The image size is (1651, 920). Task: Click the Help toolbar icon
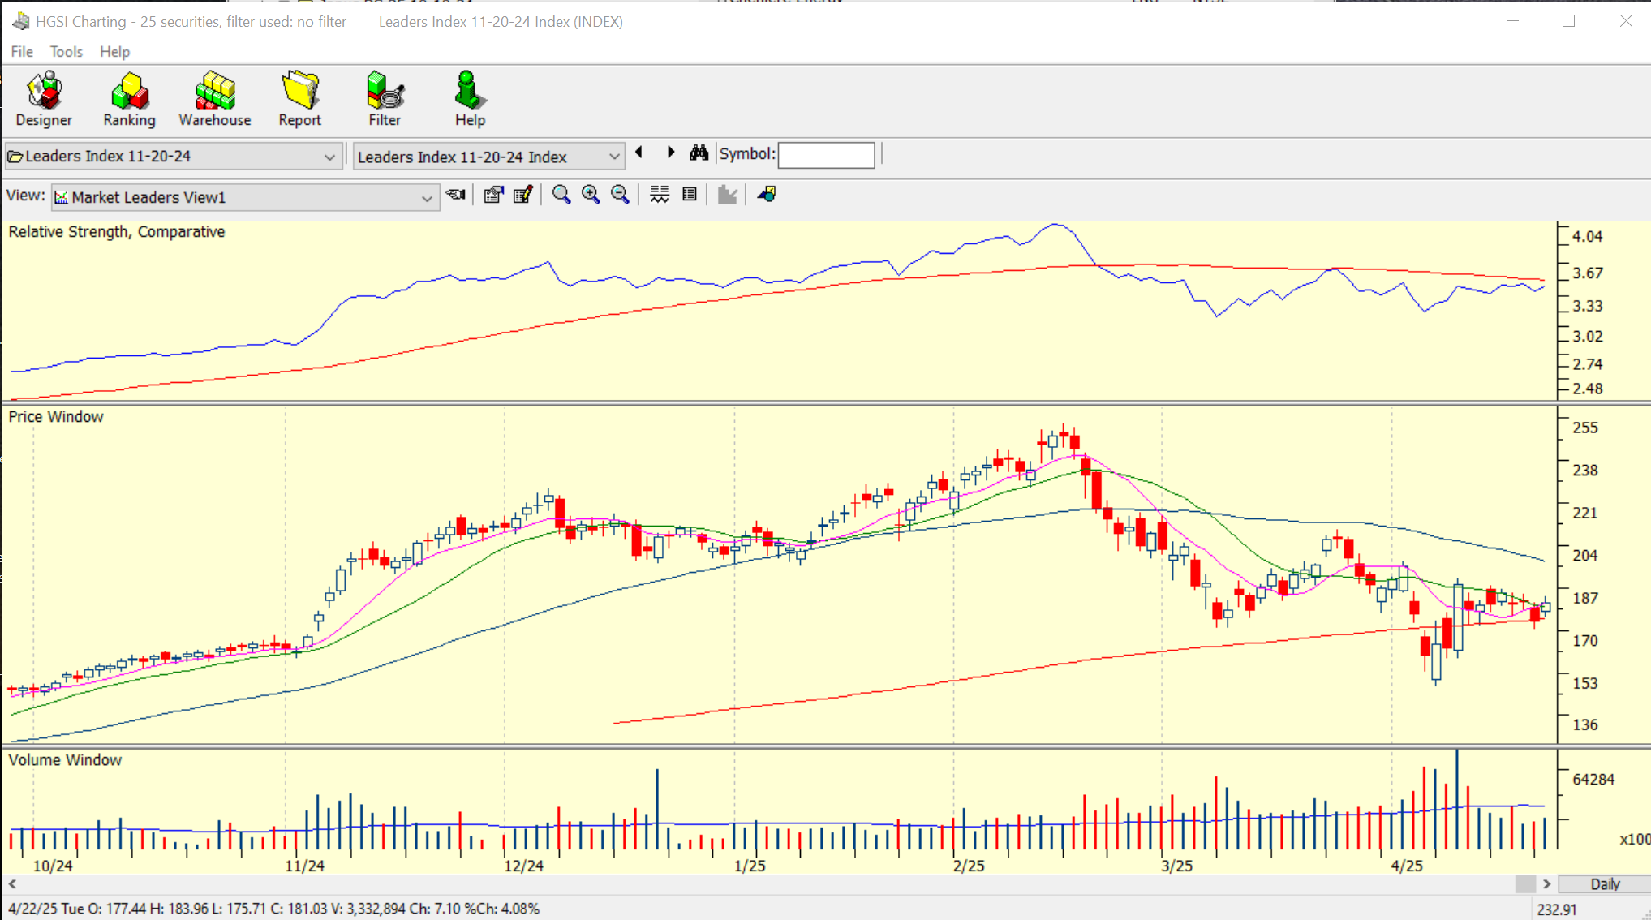[x=469, y=99]
